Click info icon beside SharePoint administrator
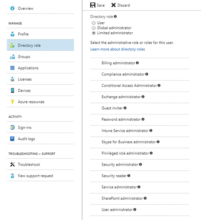 (x=145, y=198)
